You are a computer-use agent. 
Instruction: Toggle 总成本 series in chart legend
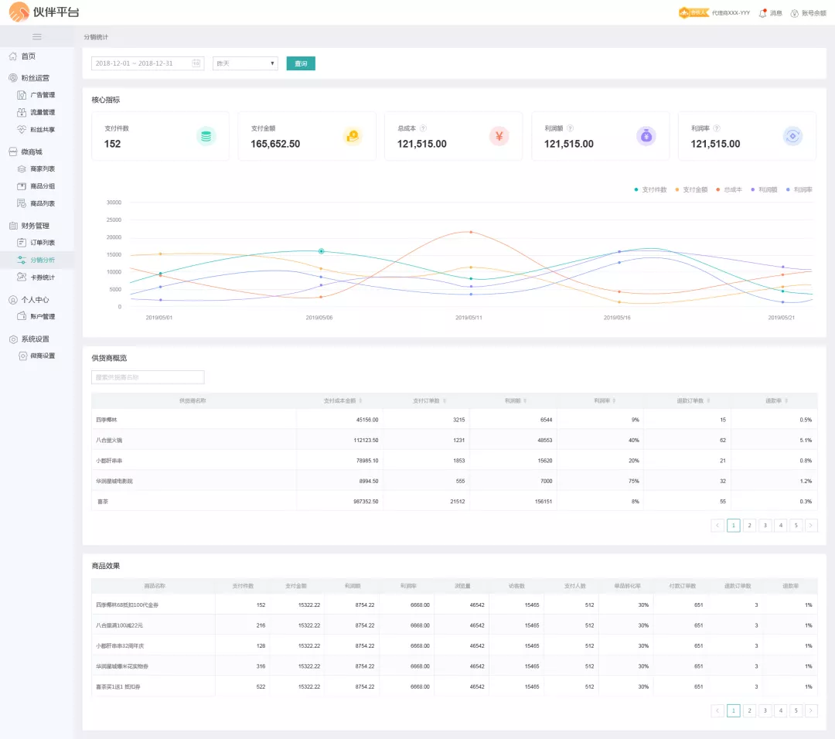tap(728, 189)
